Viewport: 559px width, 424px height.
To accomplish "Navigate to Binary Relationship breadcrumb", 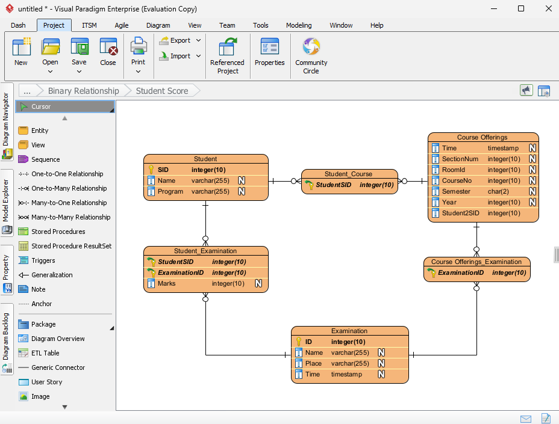I will tap(83, 91).
